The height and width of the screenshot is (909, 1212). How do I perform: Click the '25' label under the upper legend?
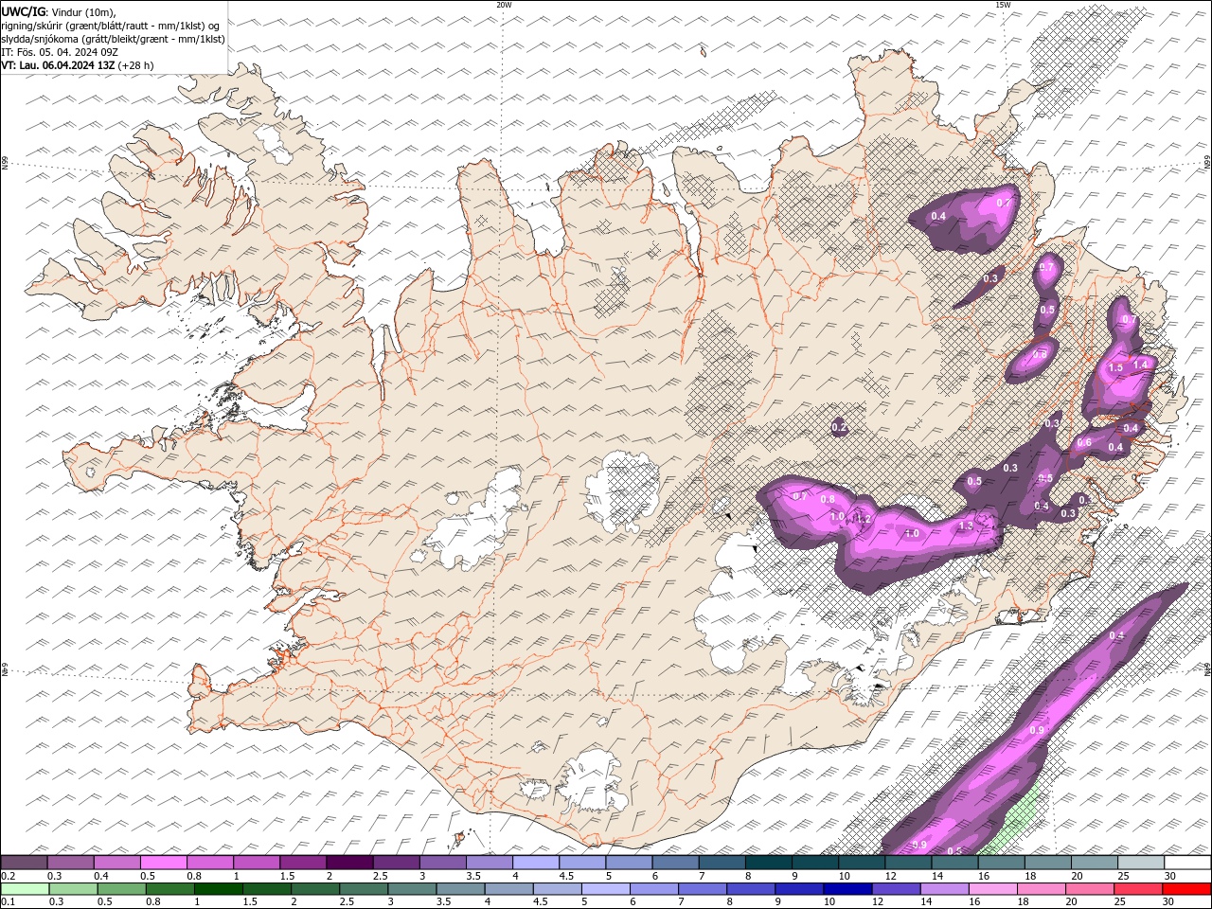1124,876
